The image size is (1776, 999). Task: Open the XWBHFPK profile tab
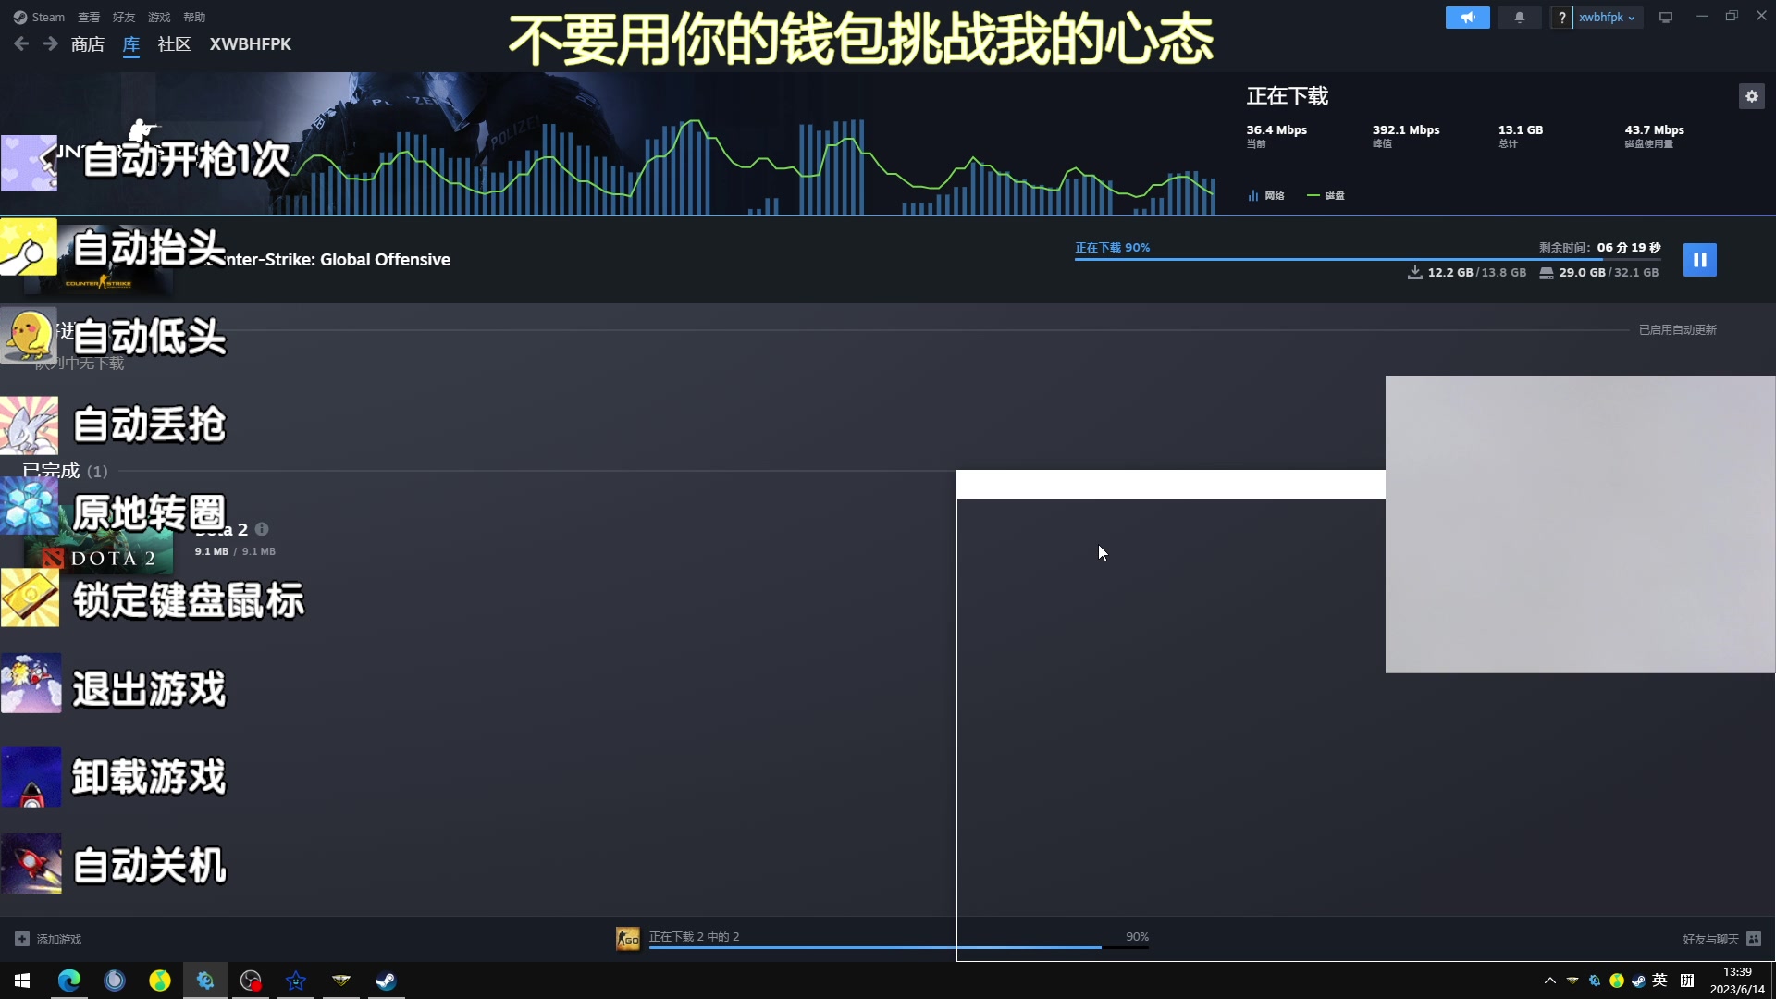pyautogui.click(x=250, y=44)
